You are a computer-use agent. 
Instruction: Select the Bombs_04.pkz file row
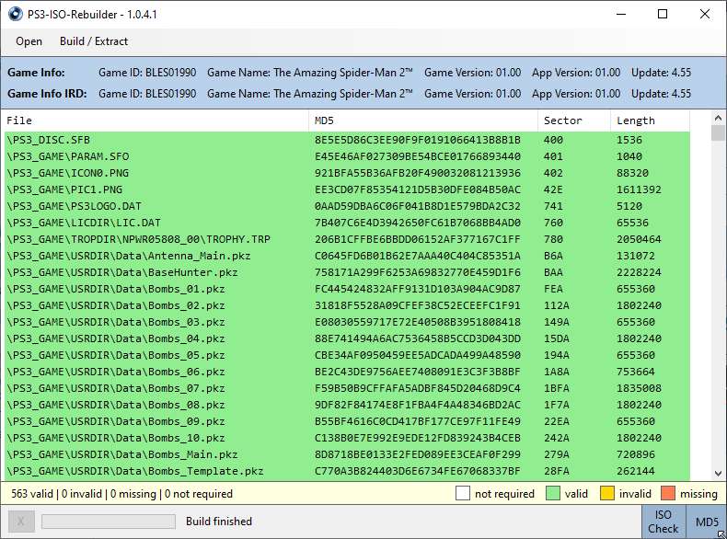(x=347, y=338)
